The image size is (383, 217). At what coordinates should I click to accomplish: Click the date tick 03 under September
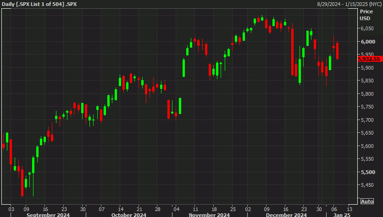[x=11, y=209]
